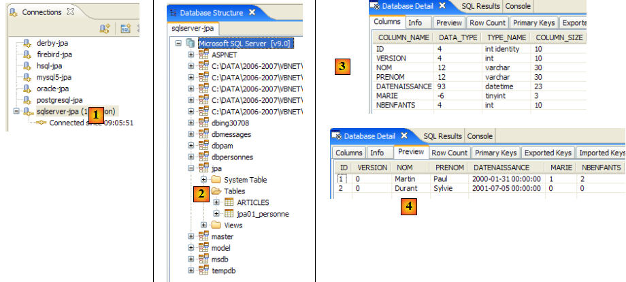
Task: Click the New Connection Profile toolbar icon
Action: pyautogui.click(x=104, y=29)
